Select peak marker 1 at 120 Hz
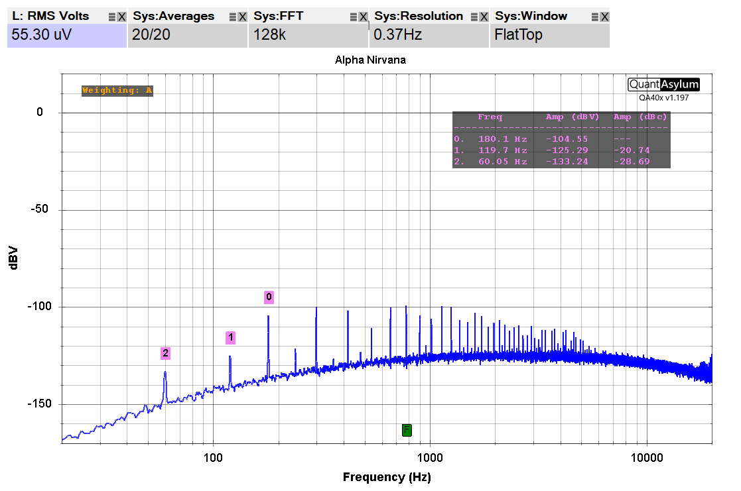 231,337
